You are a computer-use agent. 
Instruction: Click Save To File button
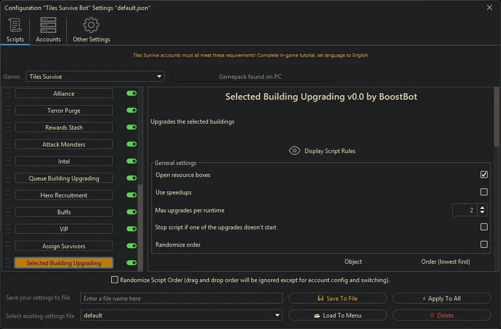pos(337,299)
